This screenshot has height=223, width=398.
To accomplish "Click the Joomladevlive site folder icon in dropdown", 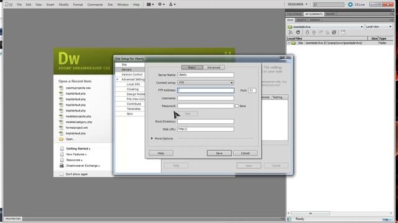I will click(290, 27).
